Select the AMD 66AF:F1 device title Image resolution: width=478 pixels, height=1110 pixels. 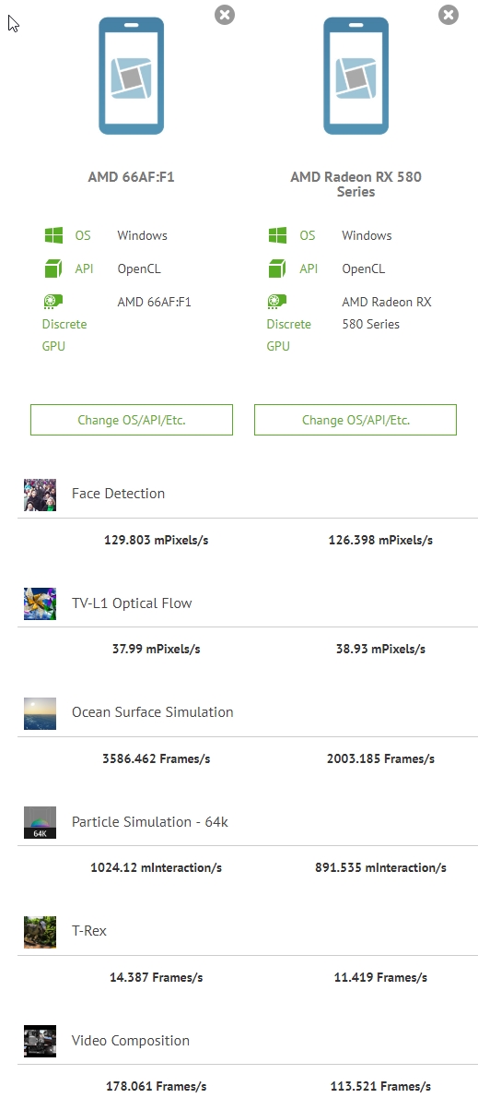pos(131,177)
